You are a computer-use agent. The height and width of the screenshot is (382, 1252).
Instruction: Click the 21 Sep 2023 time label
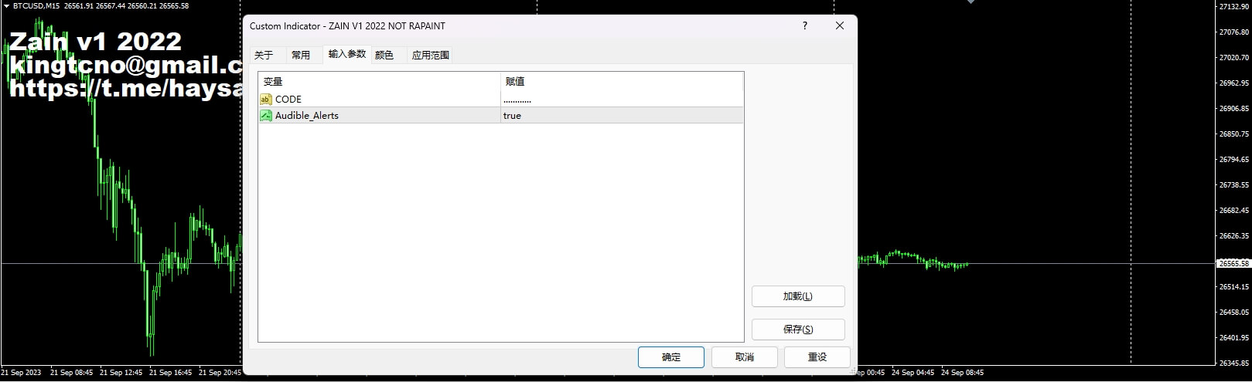click(22, 373)
